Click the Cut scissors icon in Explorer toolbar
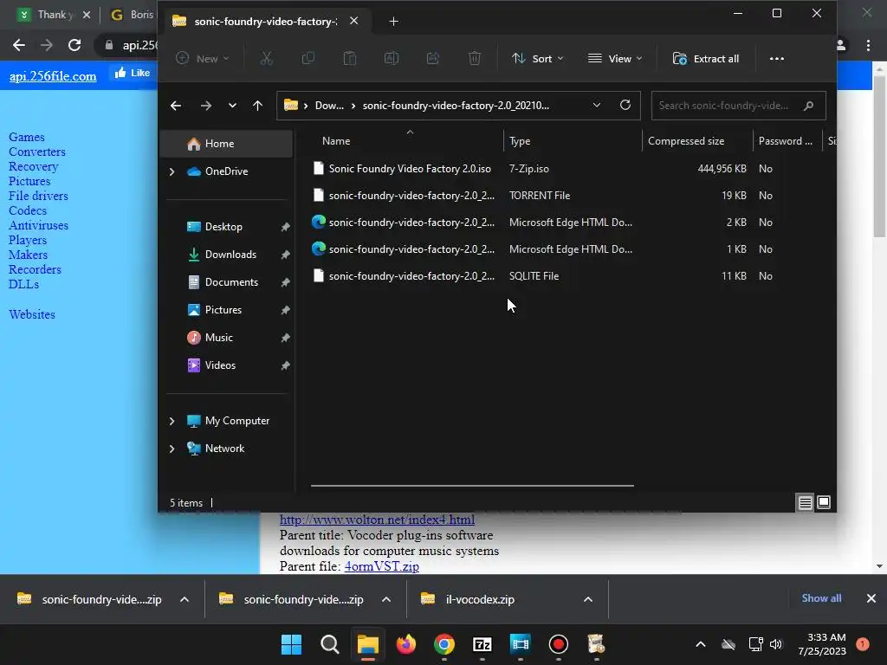 [267, 58]
